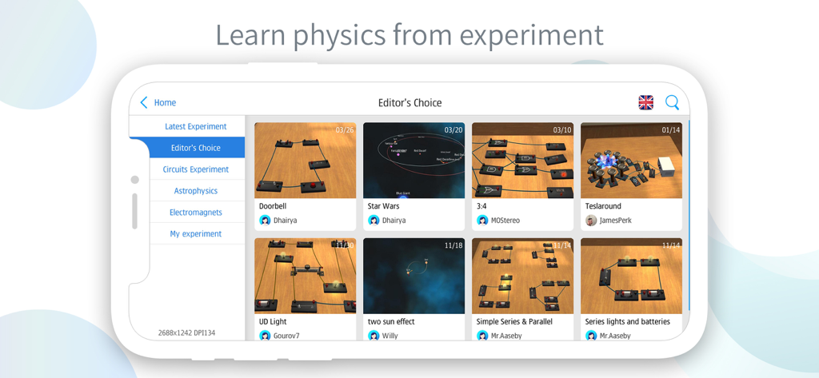Click Gourov7's avatar under UD Light
Viewport: 819px width, 378px height.
[x=265, y=336]
